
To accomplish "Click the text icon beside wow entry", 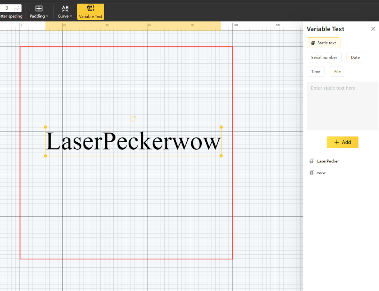I will coord(312,172).
